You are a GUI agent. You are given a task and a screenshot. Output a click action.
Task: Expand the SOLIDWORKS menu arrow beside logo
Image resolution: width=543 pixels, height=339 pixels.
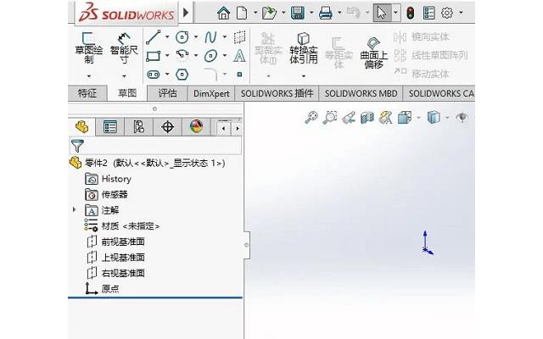186,13
